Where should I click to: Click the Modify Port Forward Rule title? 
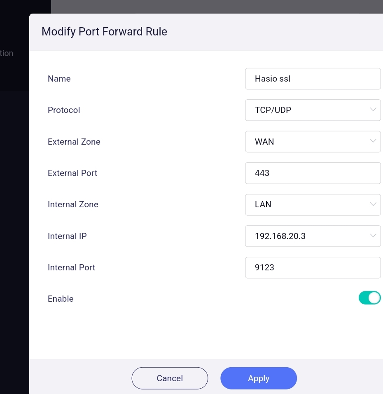pyautogui.click(x=104, y=32)
